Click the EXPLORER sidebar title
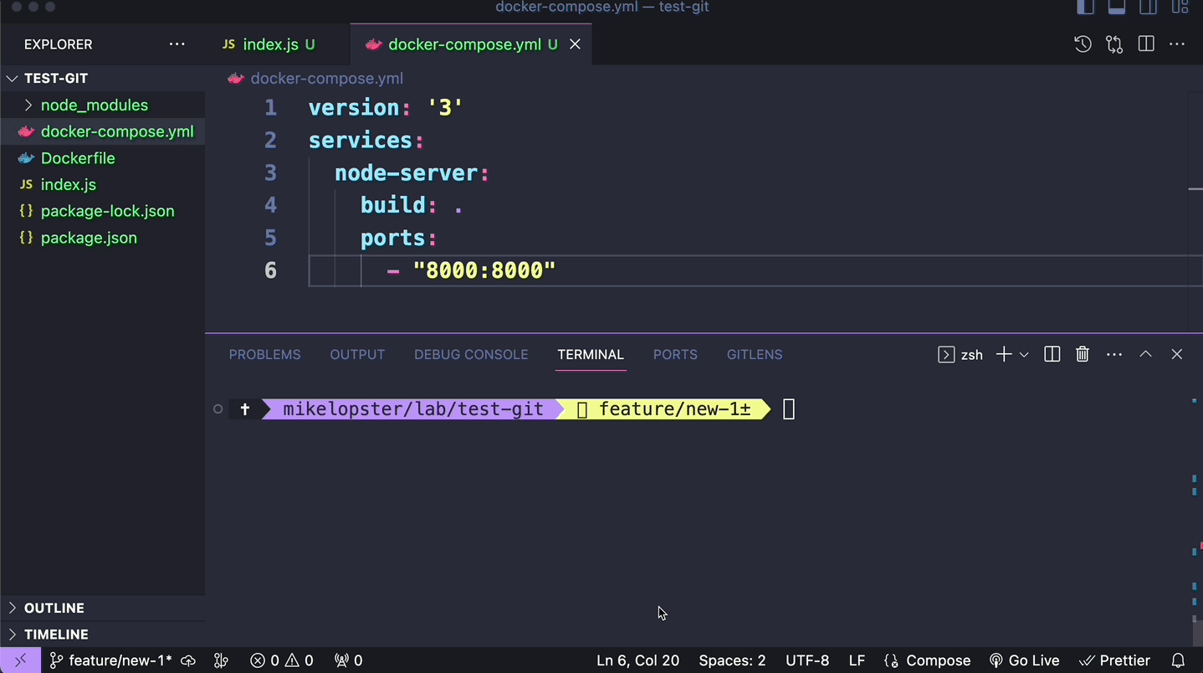The height and width of the screenshot is (673, 1203). tap(58, 44)
